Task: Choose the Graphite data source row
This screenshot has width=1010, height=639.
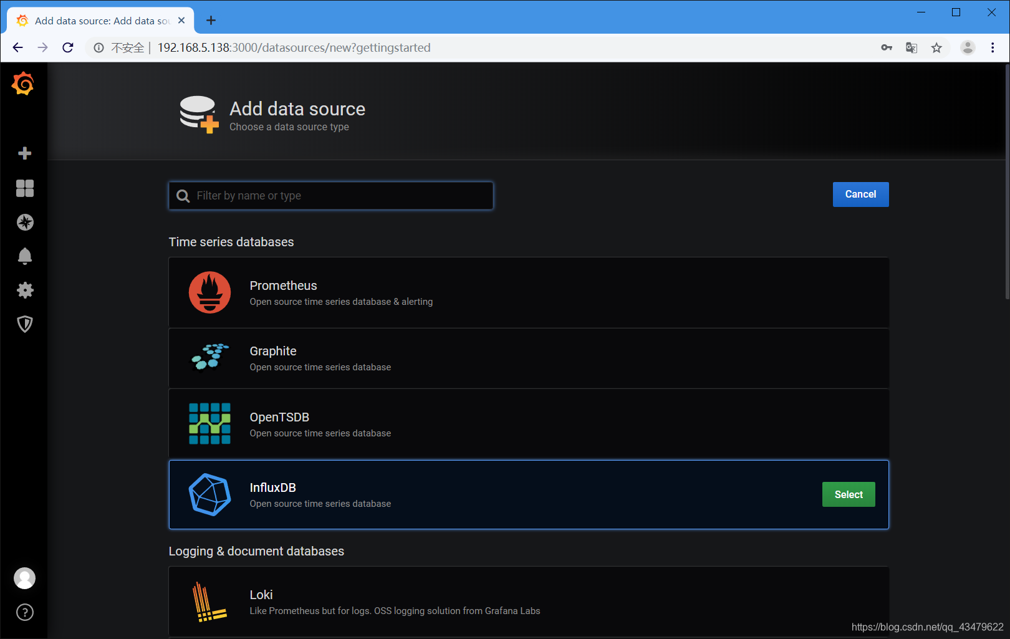Action: (529, 358)
